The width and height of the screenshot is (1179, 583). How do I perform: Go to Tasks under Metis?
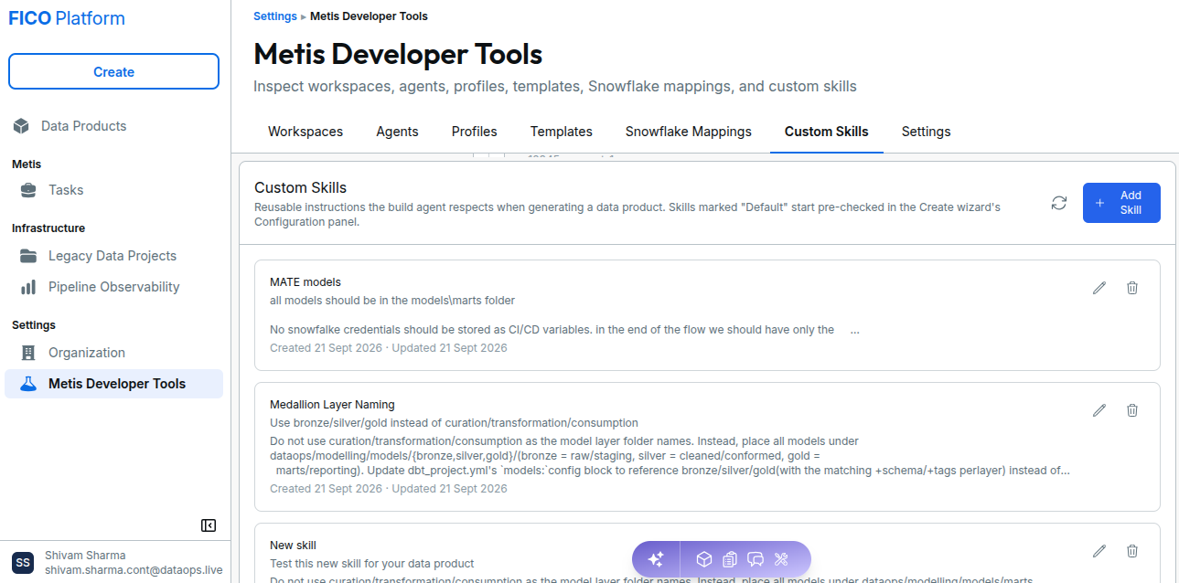(113, 190)
